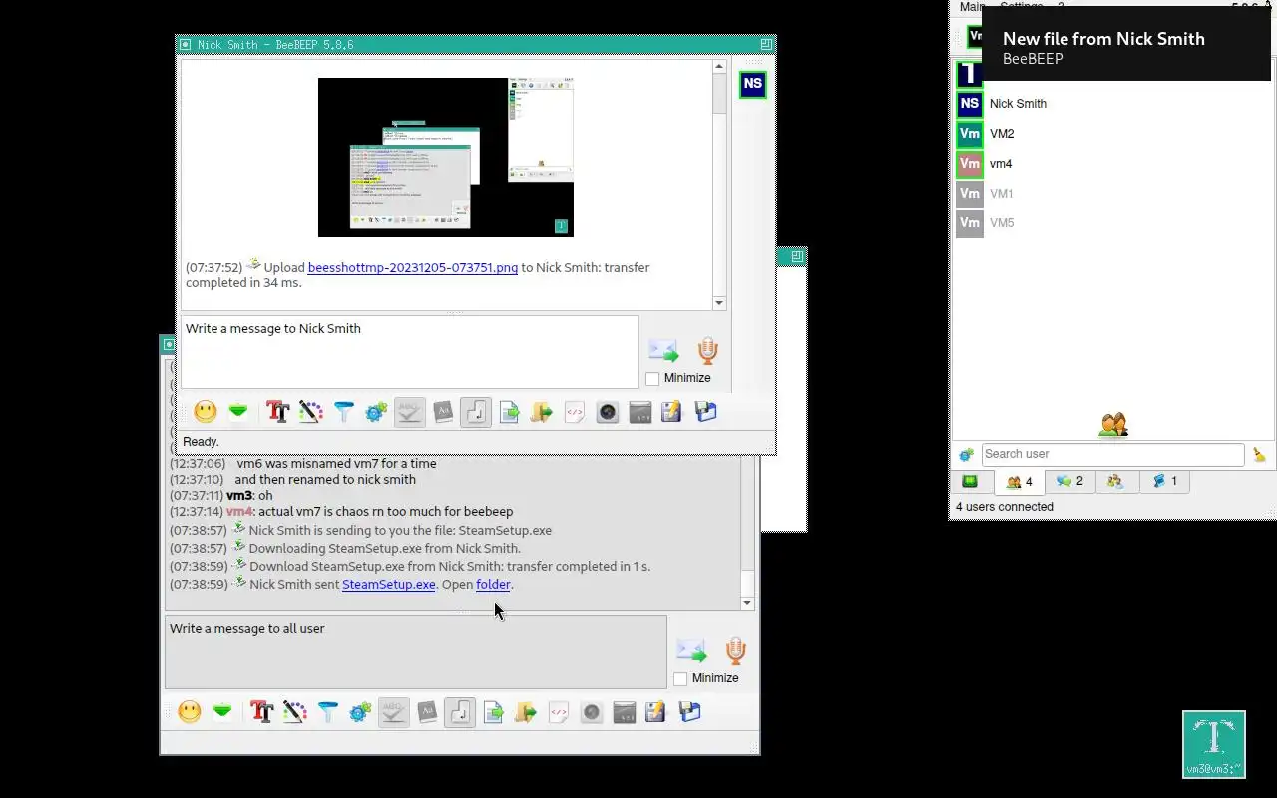This screenshot has width=1277, height=798.
Task: Click 'Write a message to Nick Smith' field
Action: click(409, 352)
